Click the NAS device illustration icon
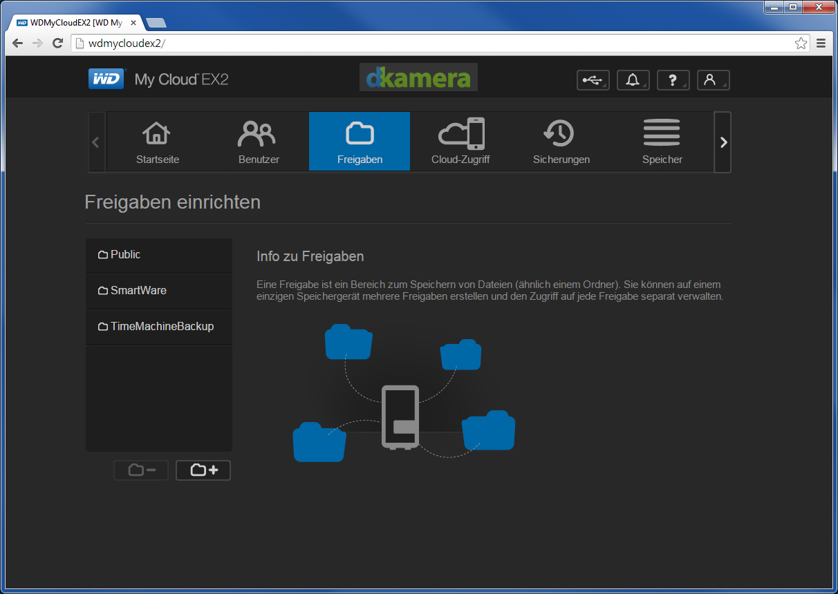The height and width of the screenshot is (594, 838). point(400,417)
